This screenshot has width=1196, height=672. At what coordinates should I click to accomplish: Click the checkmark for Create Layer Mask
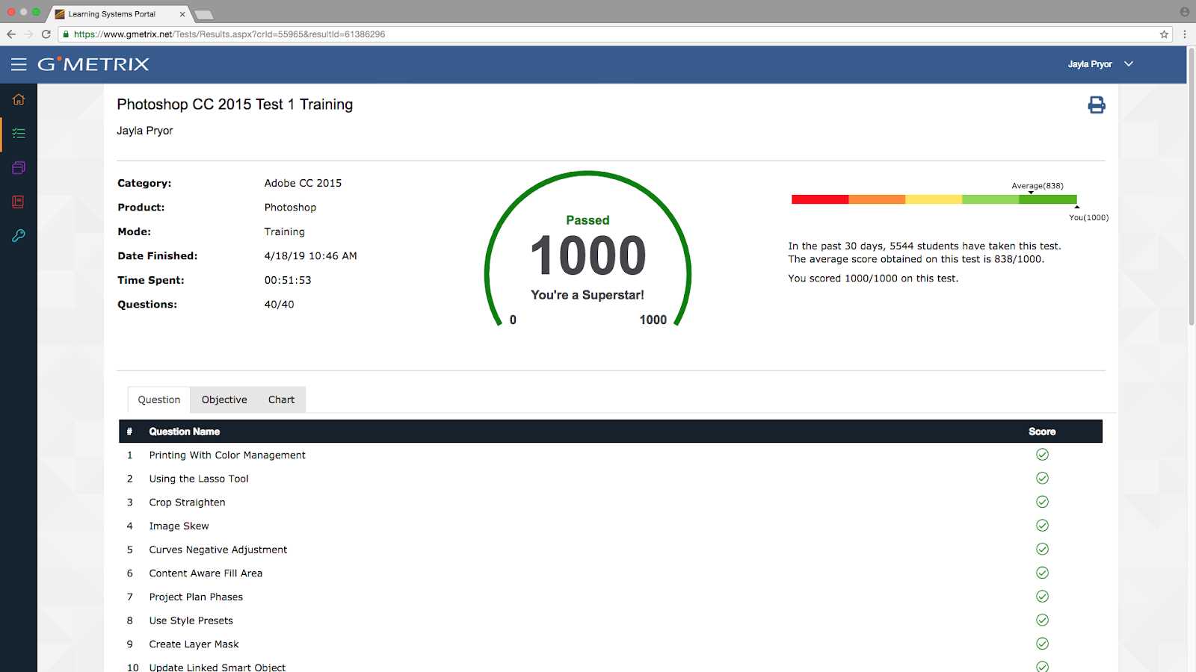[x=1042, y=644]
